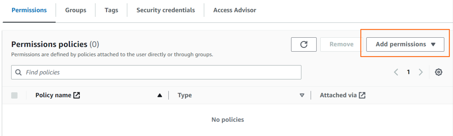
Task: Click the Find policies search field
Action: [159, 72]
